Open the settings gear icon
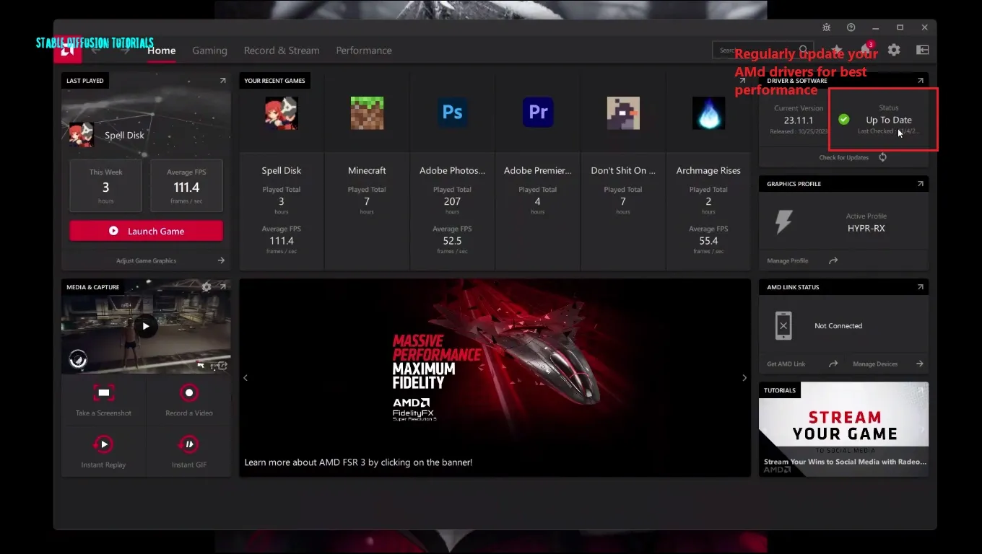 [x=894, y=50]
